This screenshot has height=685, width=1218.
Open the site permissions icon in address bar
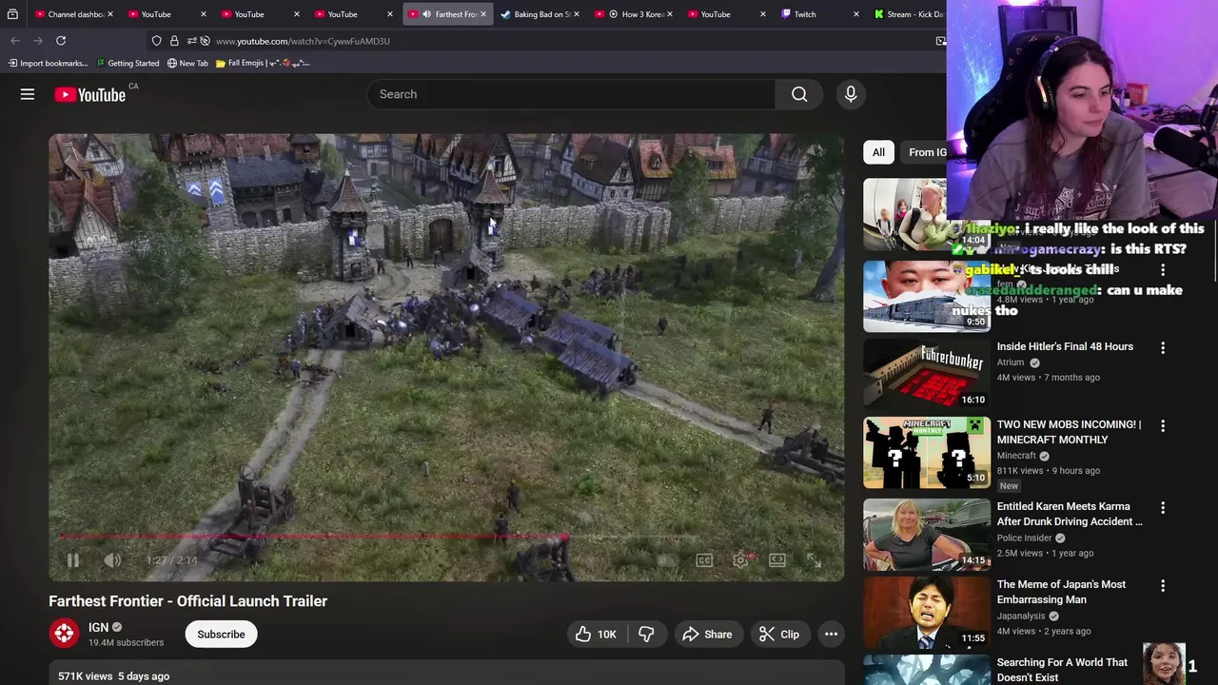tap(191, 41)
